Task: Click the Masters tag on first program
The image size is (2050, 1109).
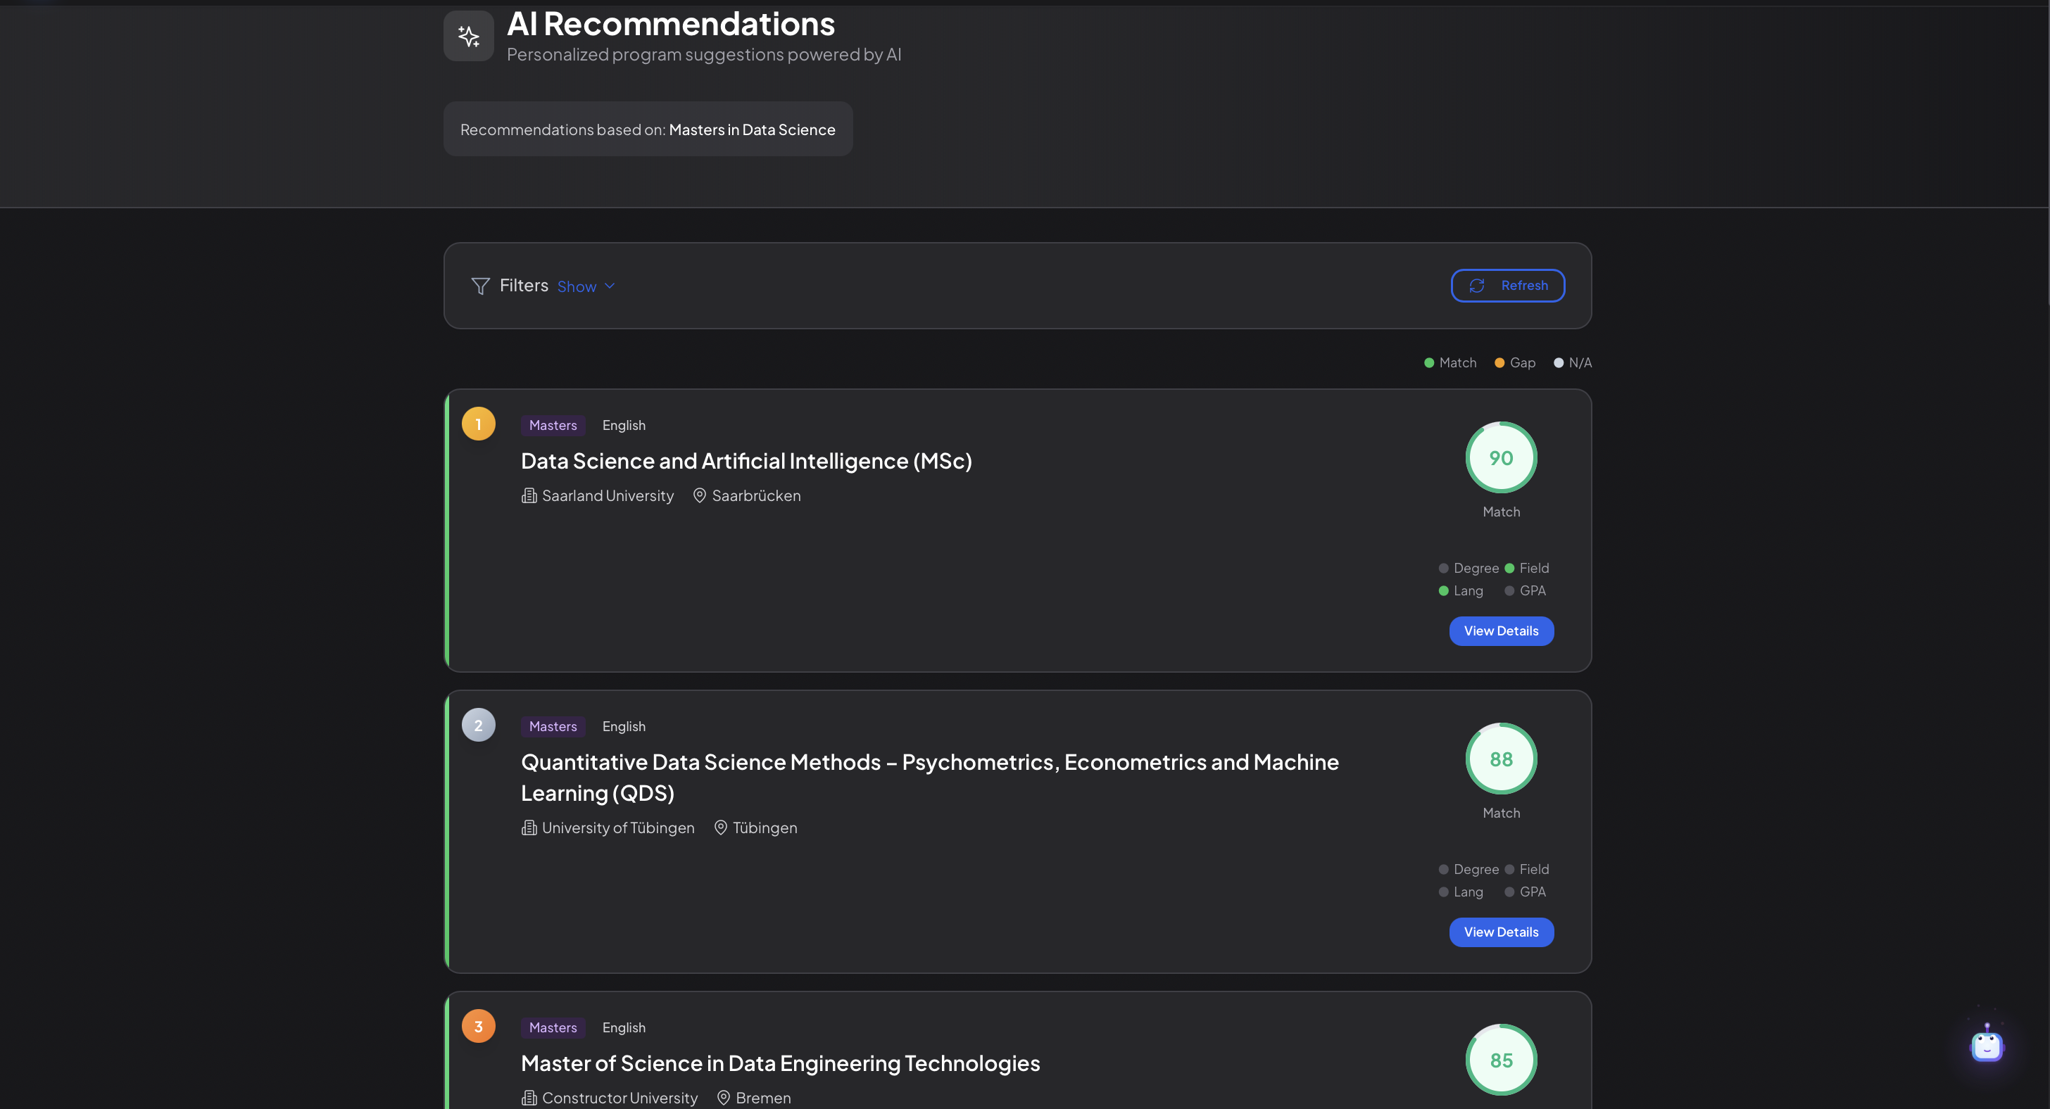Action: [x=553, y=425]
